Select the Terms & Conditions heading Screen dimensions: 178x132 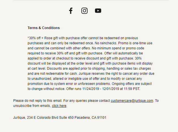(44, 28)
